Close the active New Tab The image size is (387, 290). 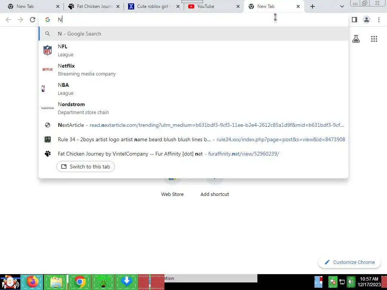tap(298, 7)
